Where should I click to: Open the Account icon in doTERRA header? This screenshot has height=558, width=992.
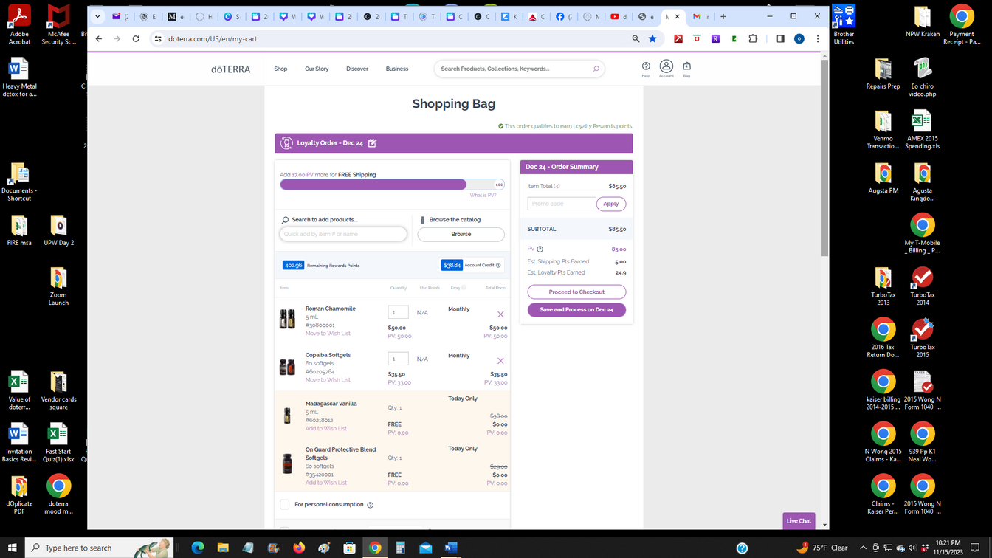tap(666, 68)
